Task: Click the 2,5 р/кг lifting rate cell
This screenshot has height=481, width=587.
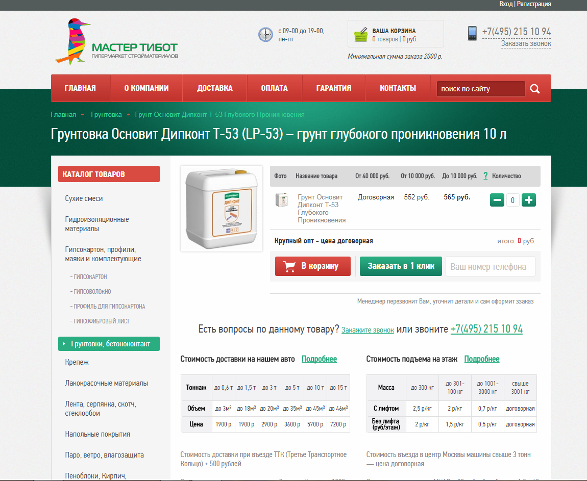Action: 422,409
